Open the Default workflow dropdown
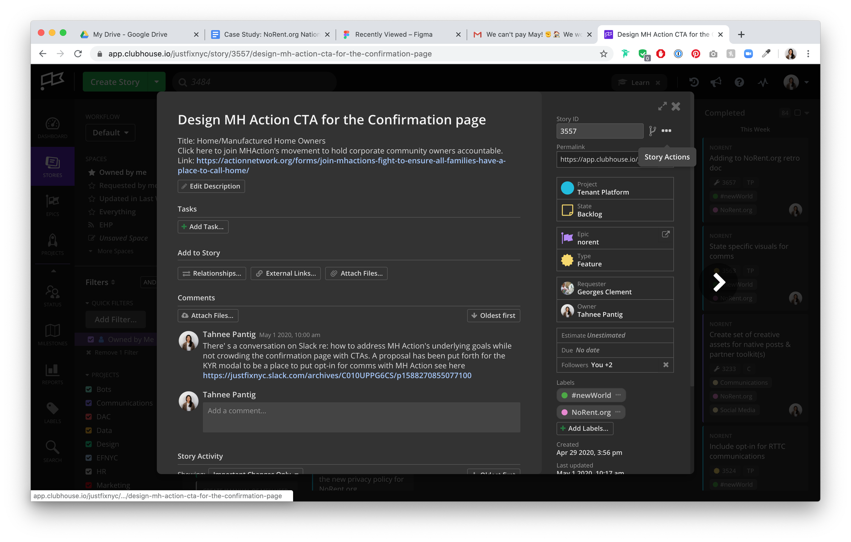The image size is (851, 542). (110, 132)
